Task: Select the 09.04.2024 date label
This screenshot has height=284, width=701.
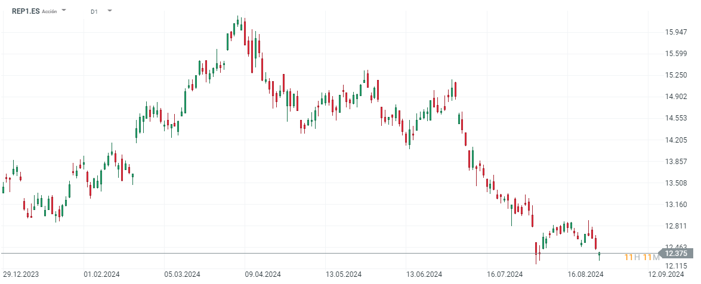Action: coord(263,274)
